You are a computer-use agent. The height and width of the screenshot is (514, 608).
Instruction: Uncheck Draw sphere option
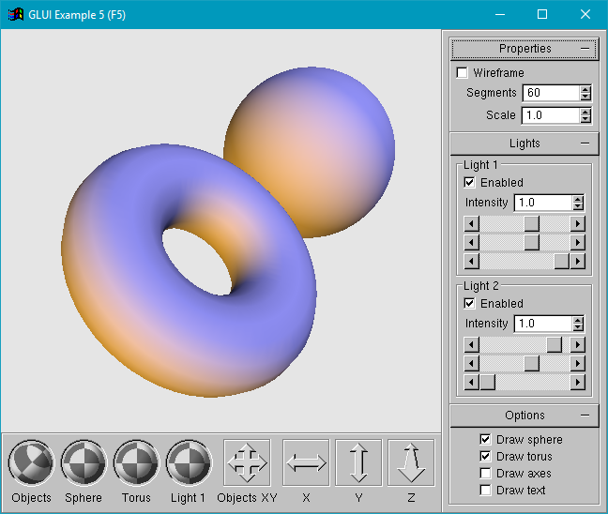pyautogui.click(x=485, y=439)
